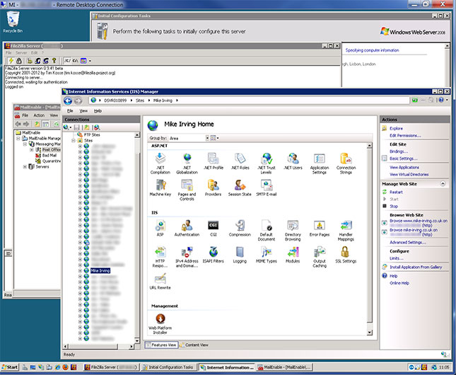
Task: Expand the Post Offices node in MailEnable
Action: pos(32,150)
